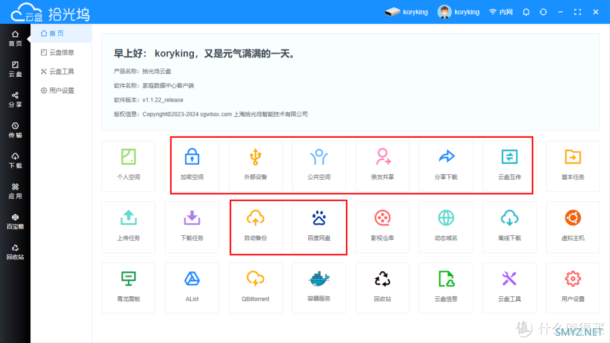Open the 离线下载 offline download tile
Viewport: 610px width, 343px height.
click(x=509, y=227)
